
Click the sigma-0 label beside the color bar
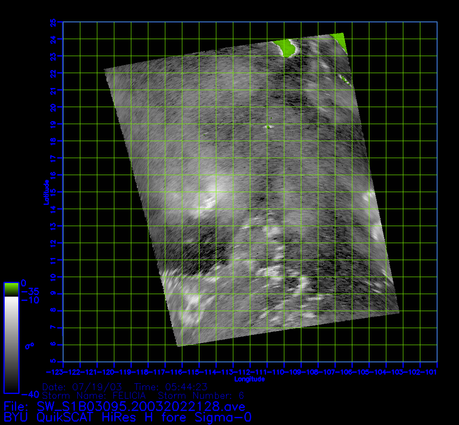30,346
